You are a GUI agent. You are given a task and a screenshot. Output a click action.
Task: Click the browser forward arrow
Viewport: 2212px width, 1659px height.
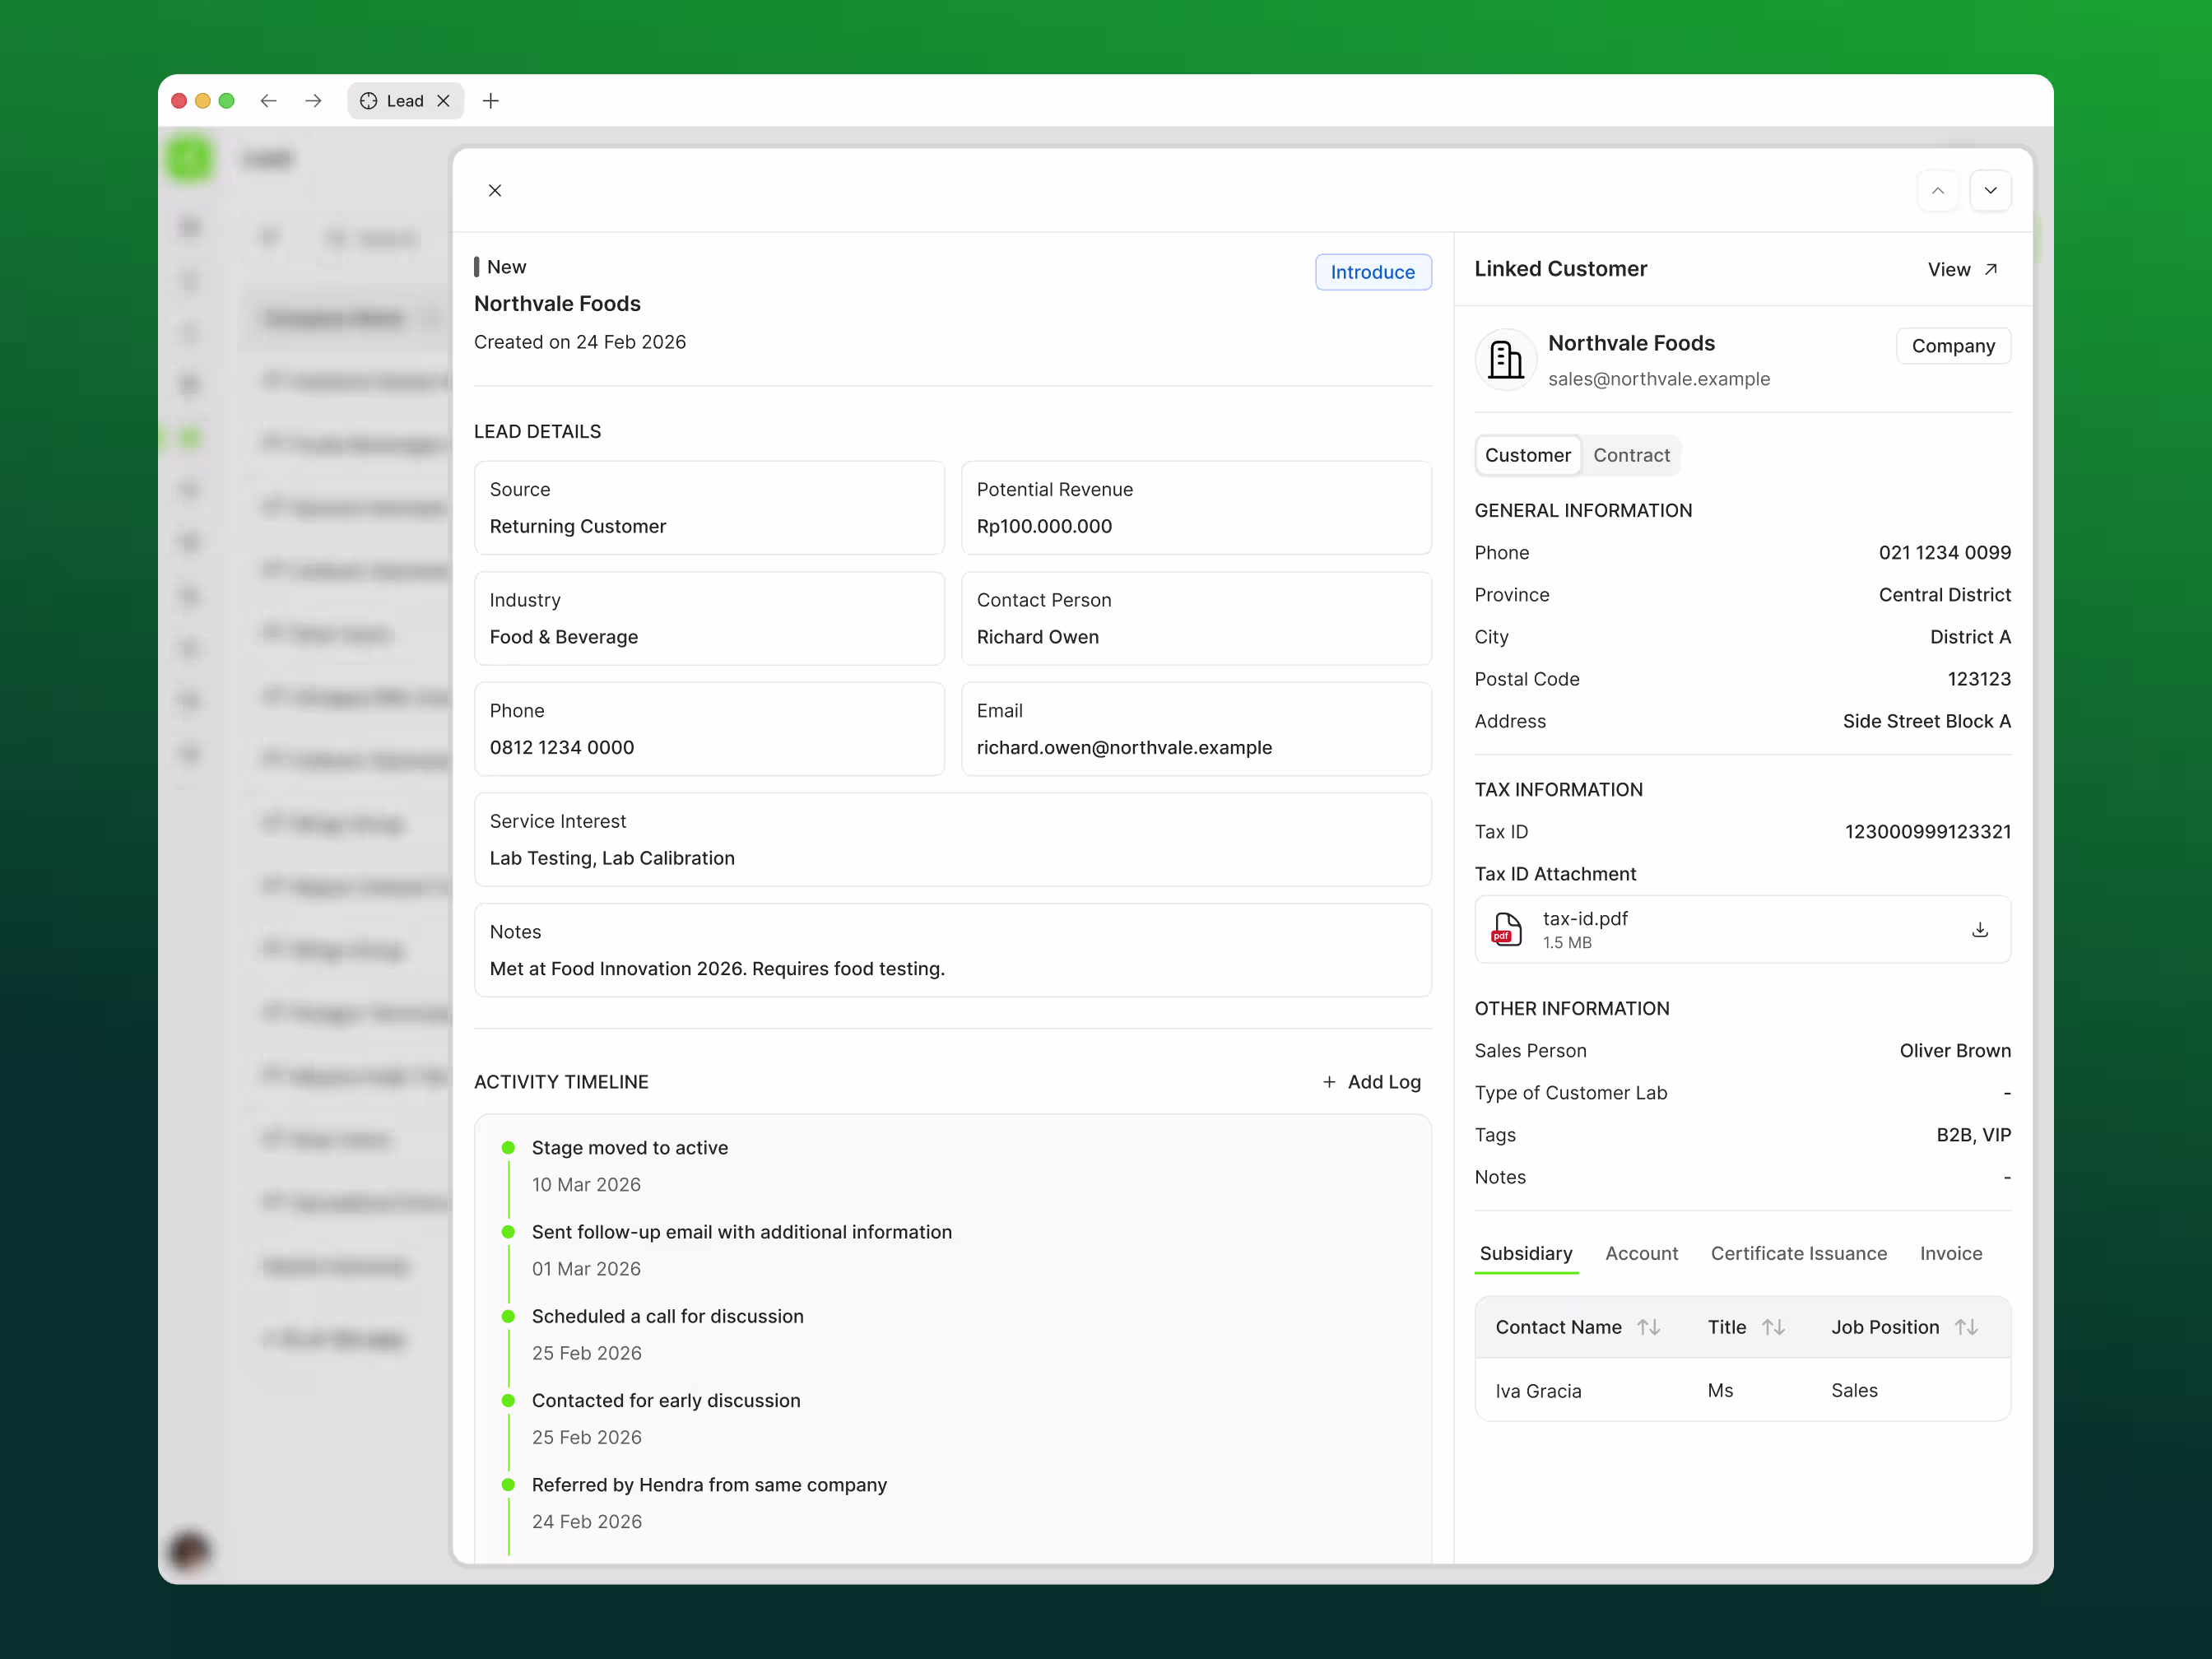313,100
